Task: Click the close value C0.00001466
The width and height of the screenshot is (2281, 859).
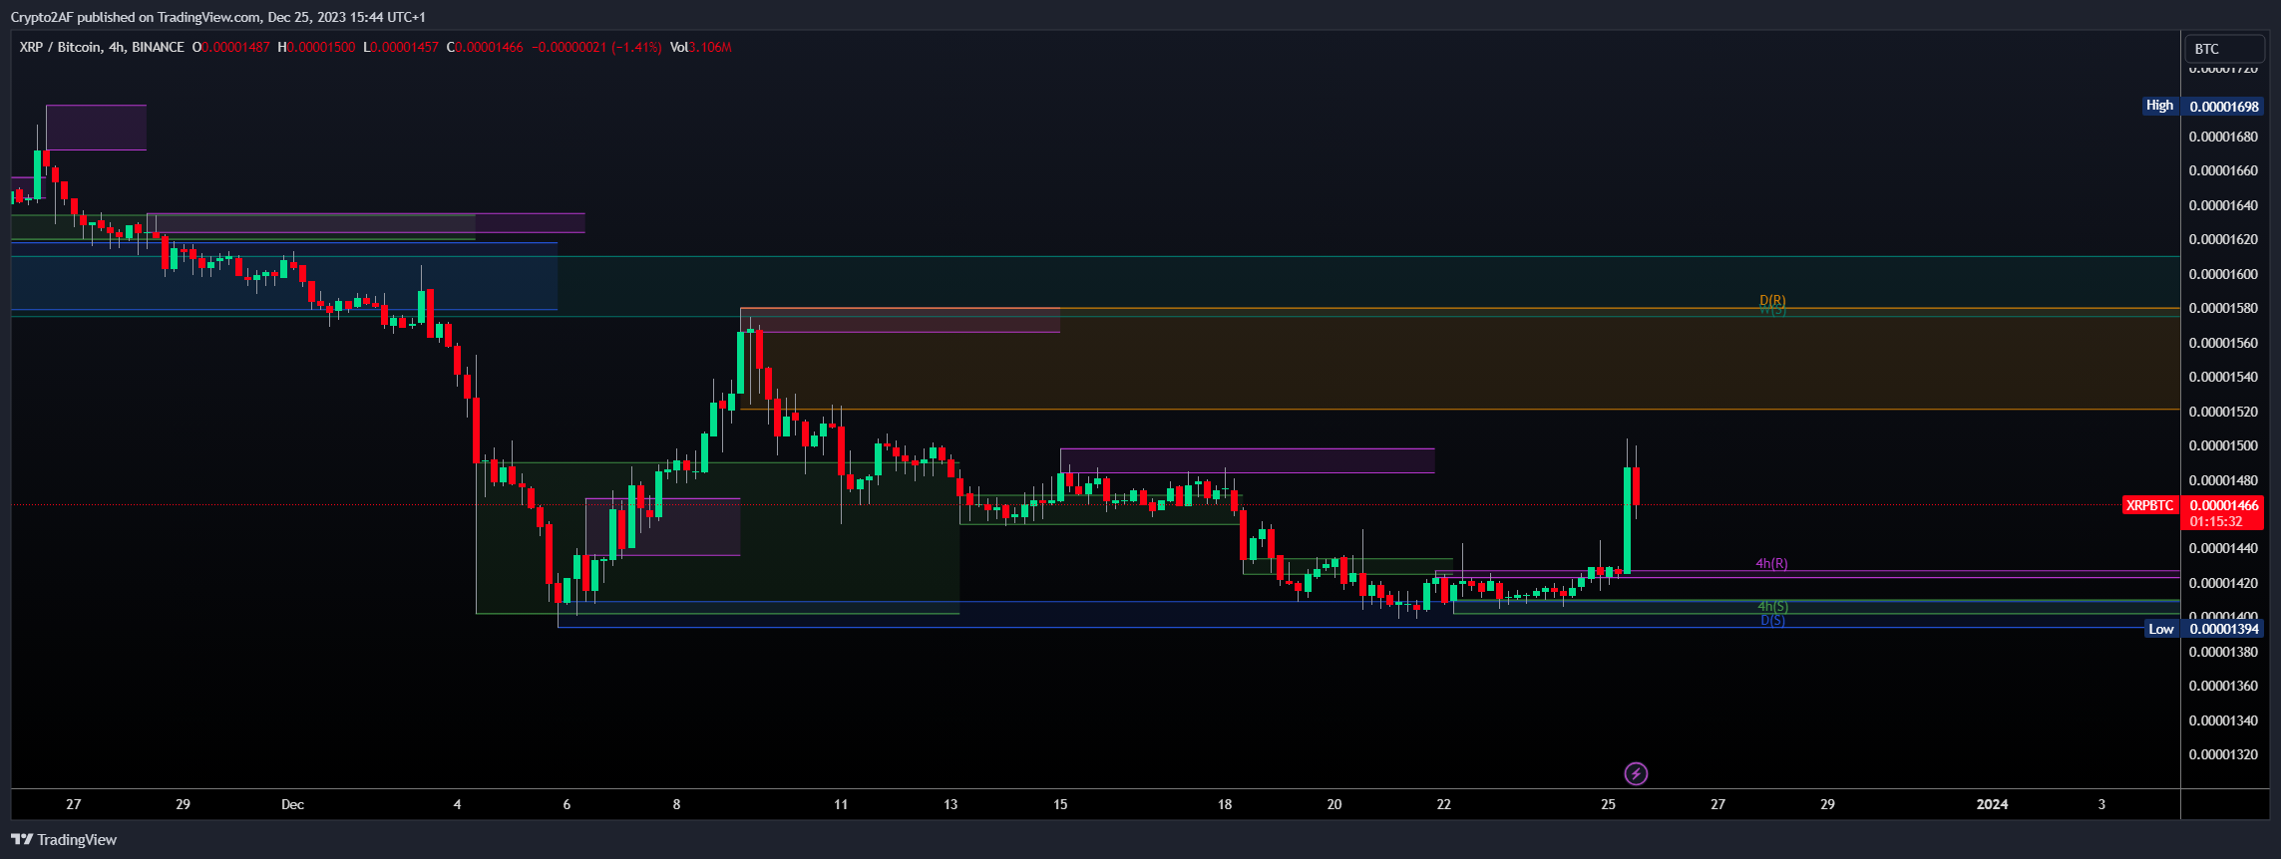Action: pyautogui.click(x=485, y=47)
